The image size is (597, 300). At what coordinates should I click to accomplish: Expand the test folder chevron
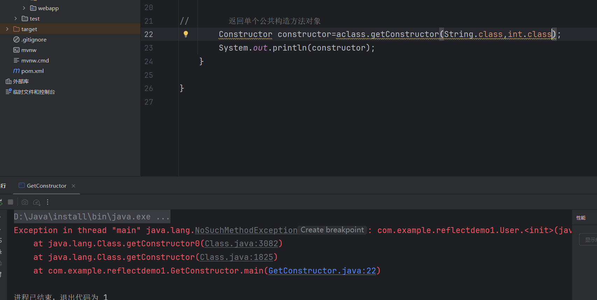tap(15, 18)
